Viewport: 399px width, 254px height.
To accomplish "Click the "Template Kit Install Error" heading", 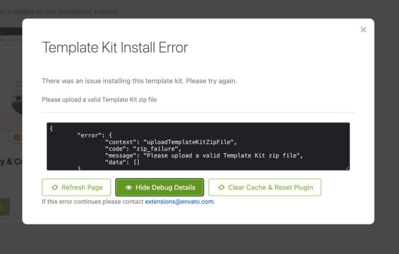I will click(115, 48).
